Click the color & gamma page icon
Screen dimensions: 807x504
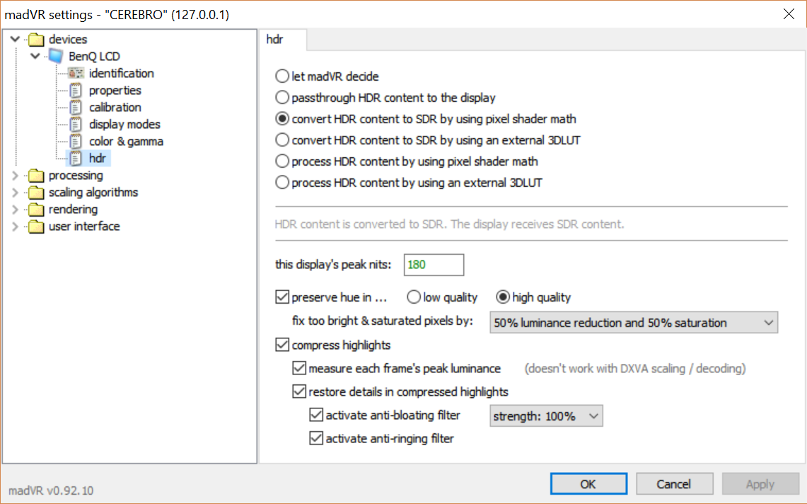click(x=76, y=142)
